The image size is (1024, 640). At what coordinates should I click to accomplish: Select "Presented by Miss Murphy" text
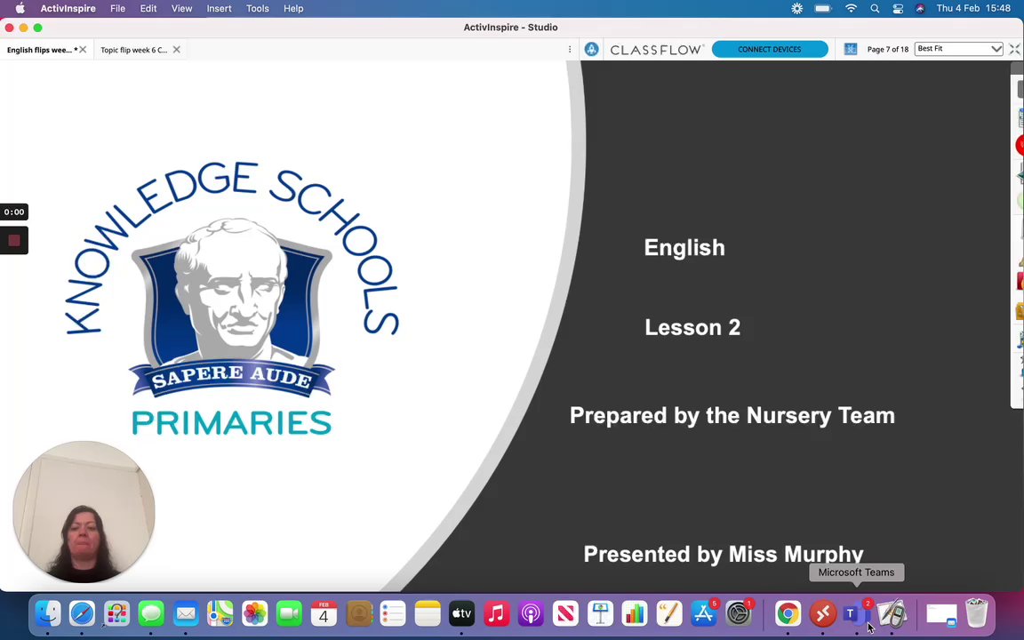point(723,554)
